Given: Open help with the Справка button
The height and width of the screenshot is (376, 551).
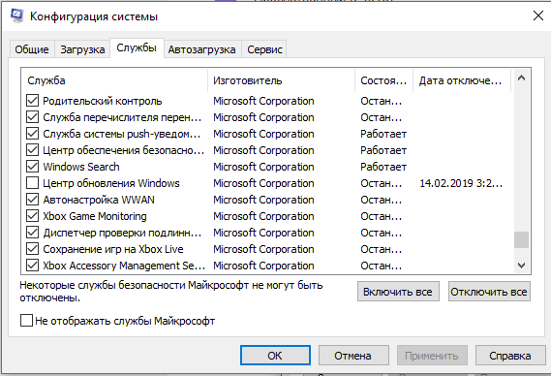Looking at the screenshot, I should coord(510,356).
